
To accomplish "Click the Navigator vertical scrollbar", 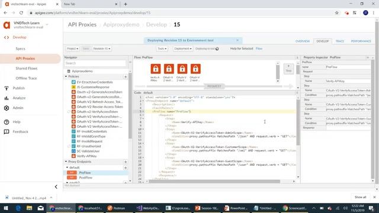I will 130,106.
